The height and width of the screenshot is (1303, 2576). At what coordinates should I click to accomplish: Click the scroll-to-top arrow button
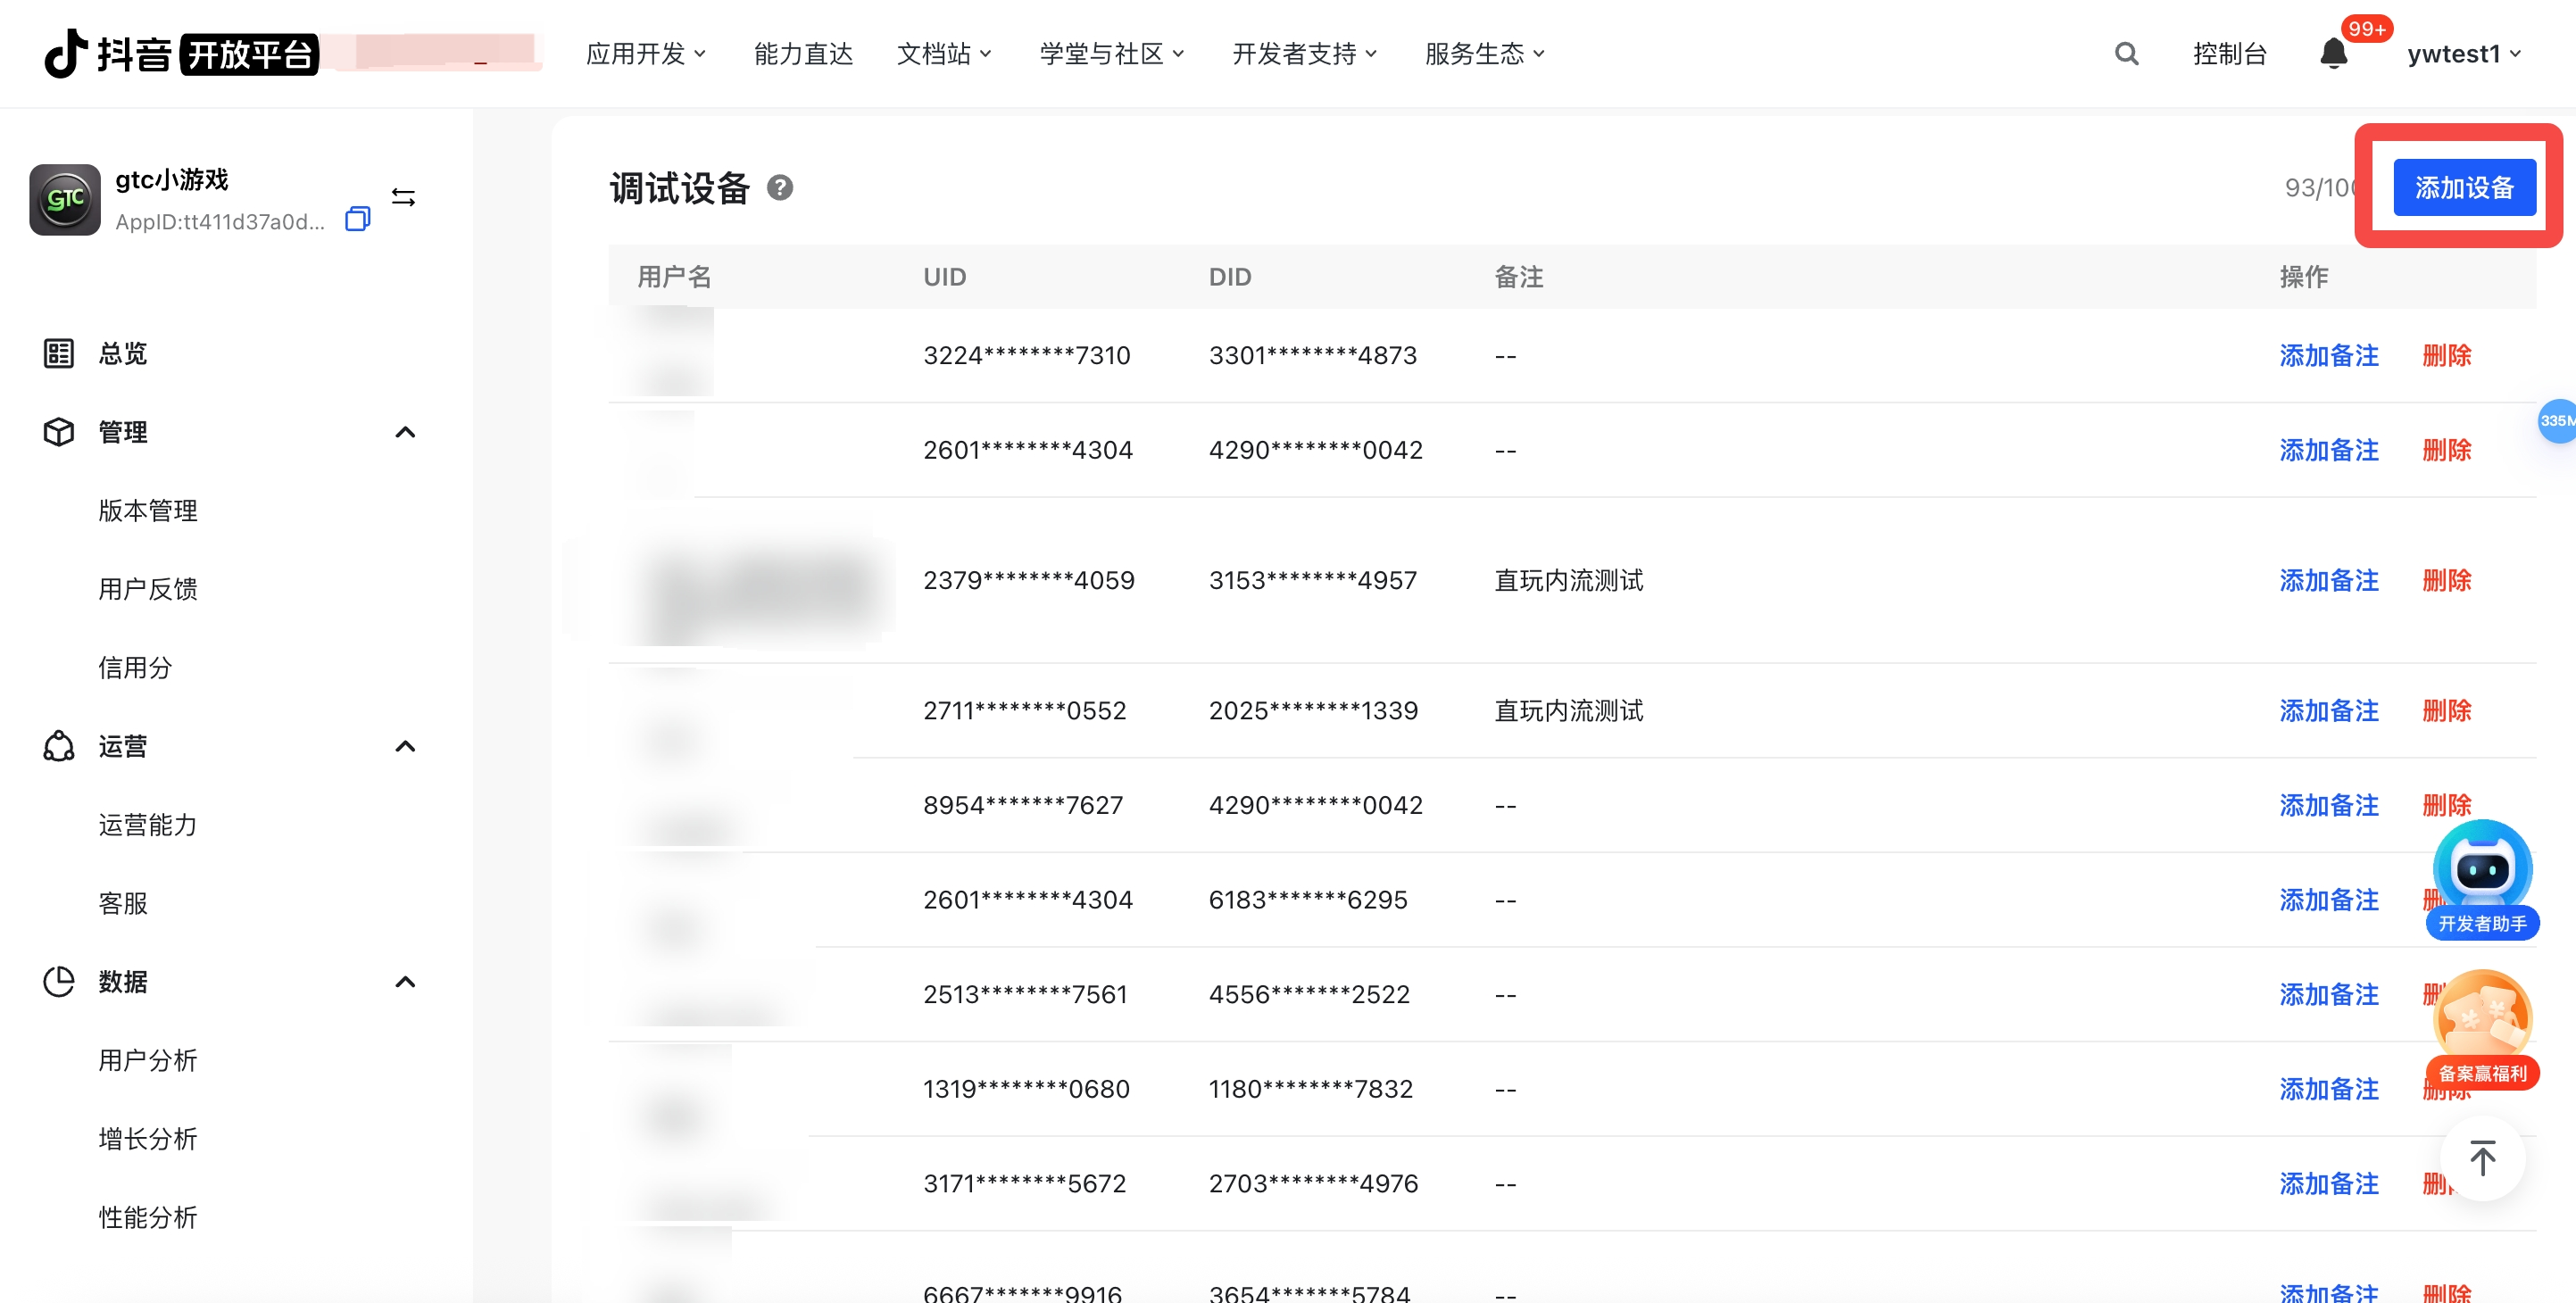point(2482,1158)
